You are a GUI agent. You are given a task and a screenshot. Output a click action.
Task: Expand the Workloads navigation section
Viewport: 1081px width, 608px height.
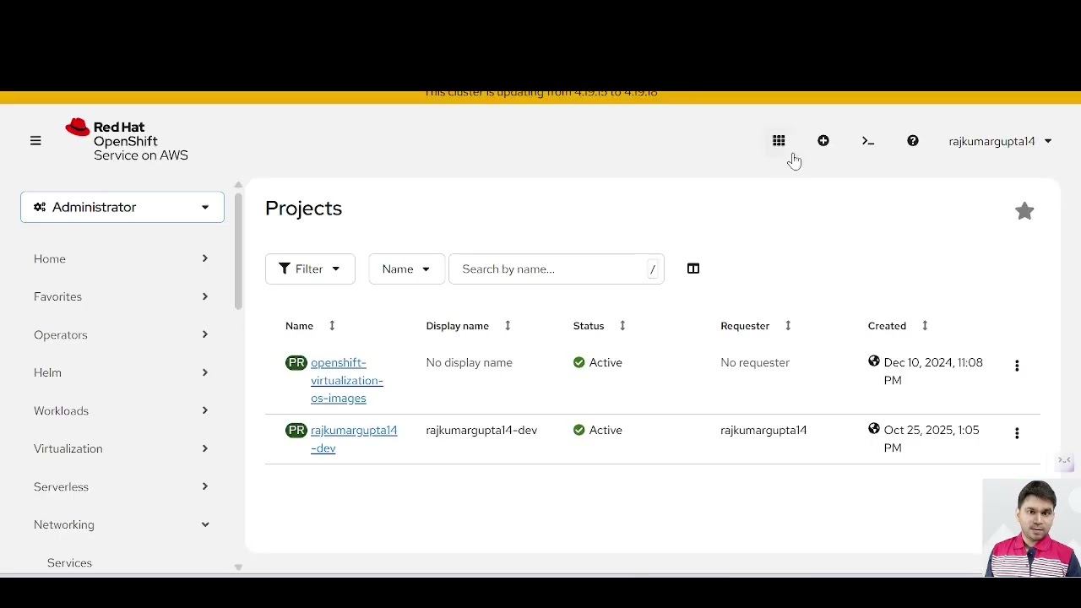(122, 410)
